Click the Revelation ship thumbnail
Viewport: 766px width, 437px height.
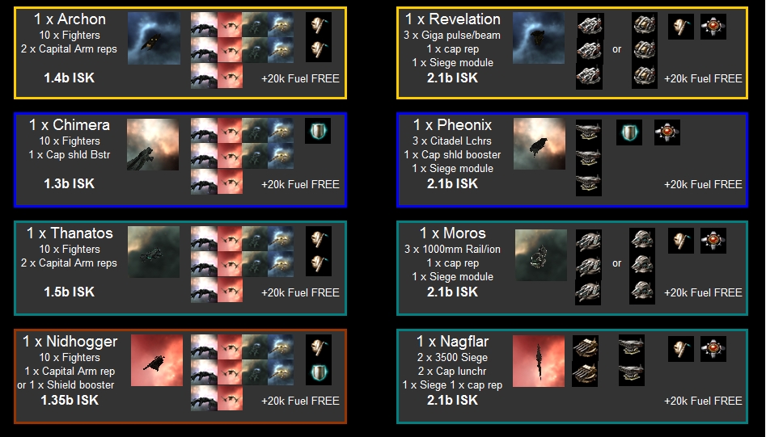pyautogui.click(x=539, y=38)
